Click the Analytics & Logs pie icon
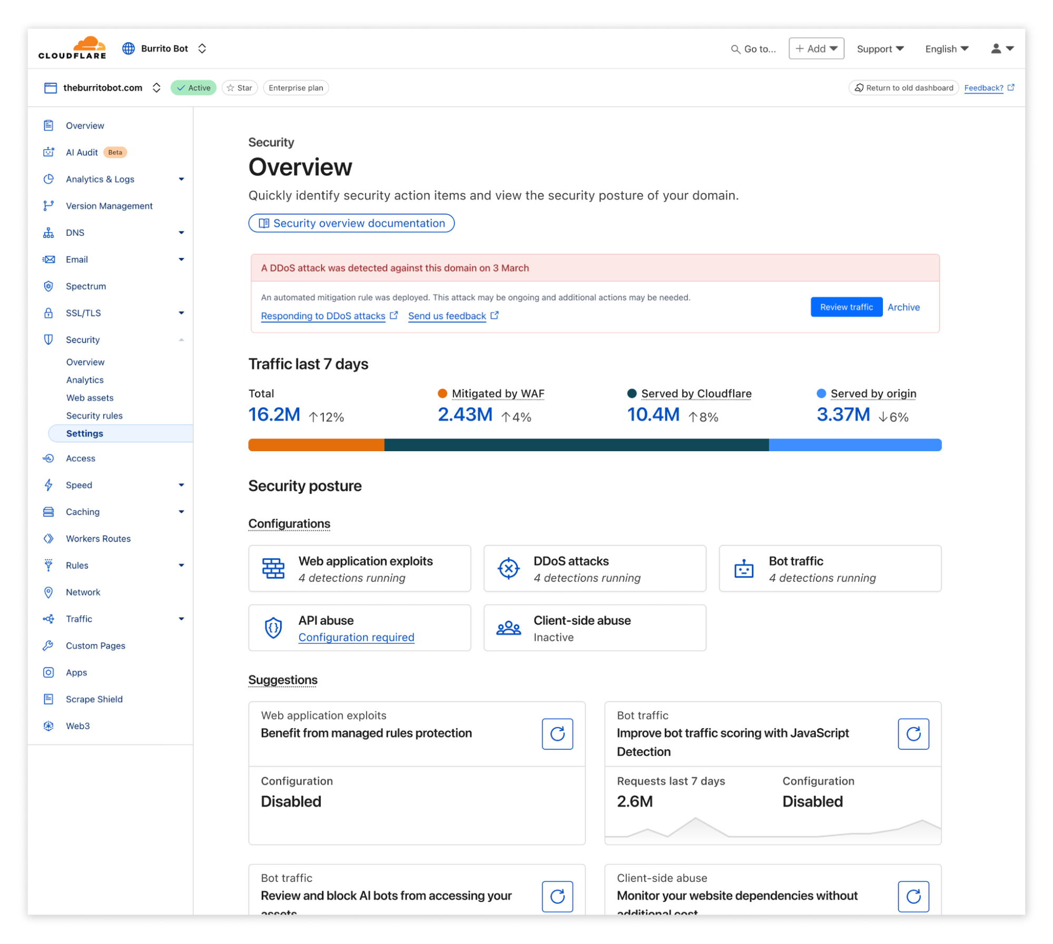 48,179
